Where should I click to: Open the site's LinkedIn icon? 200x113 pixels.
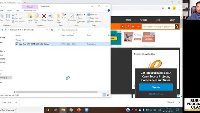tap(133, 26)
